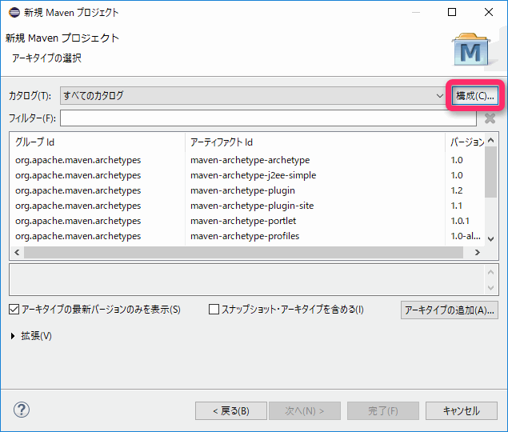The height and width of the screenshot is (432, 508).
Task: Click the horizontal scrollbar thumb of archetype table
Action: tap(243, 253)
